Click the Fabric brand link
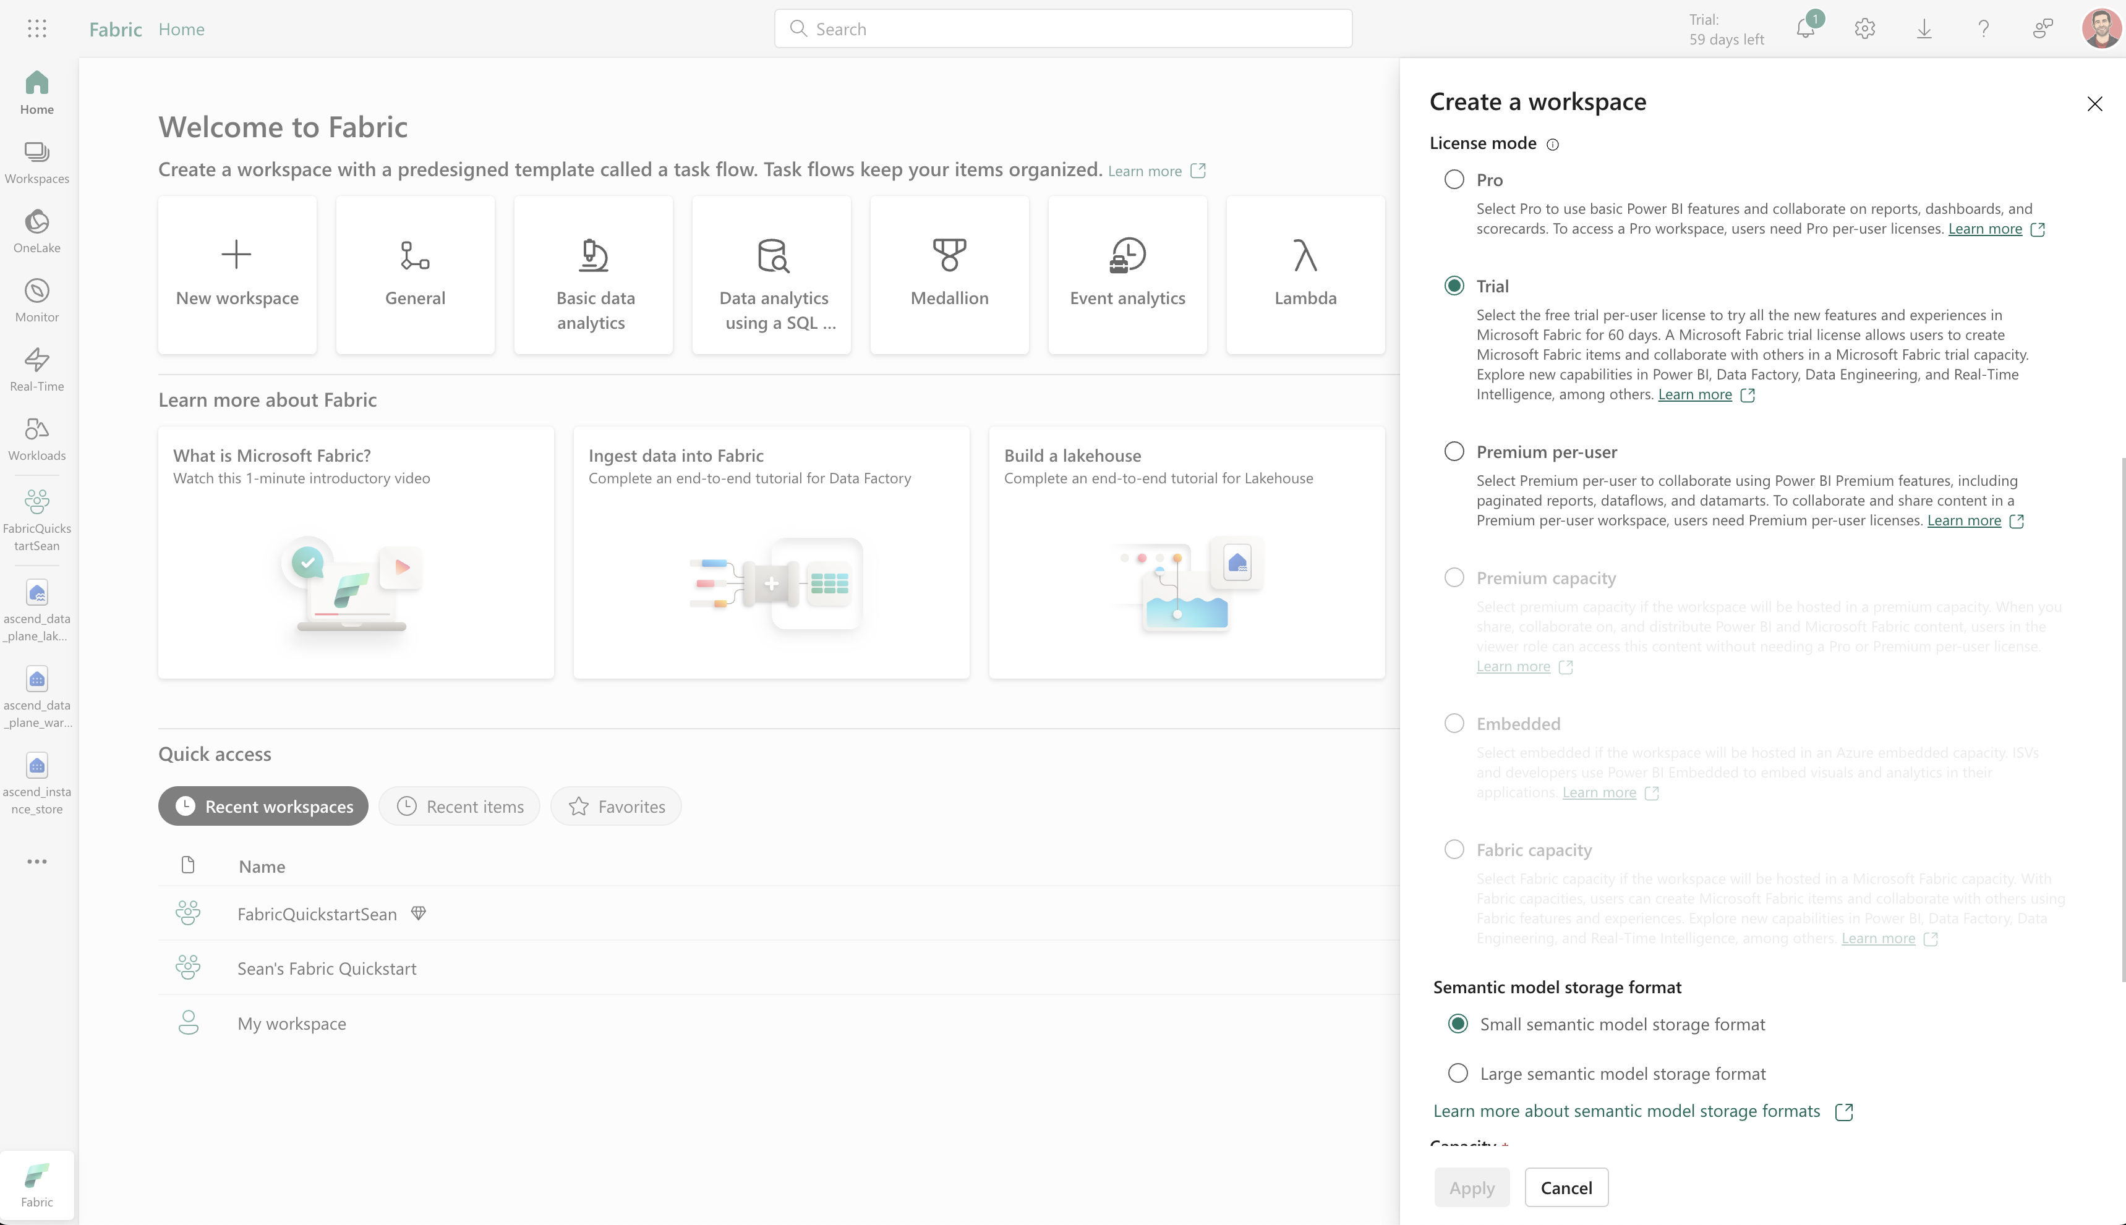 pos(115,28)
